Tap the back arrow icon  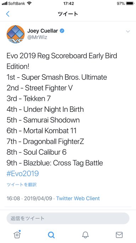(8, 14)
